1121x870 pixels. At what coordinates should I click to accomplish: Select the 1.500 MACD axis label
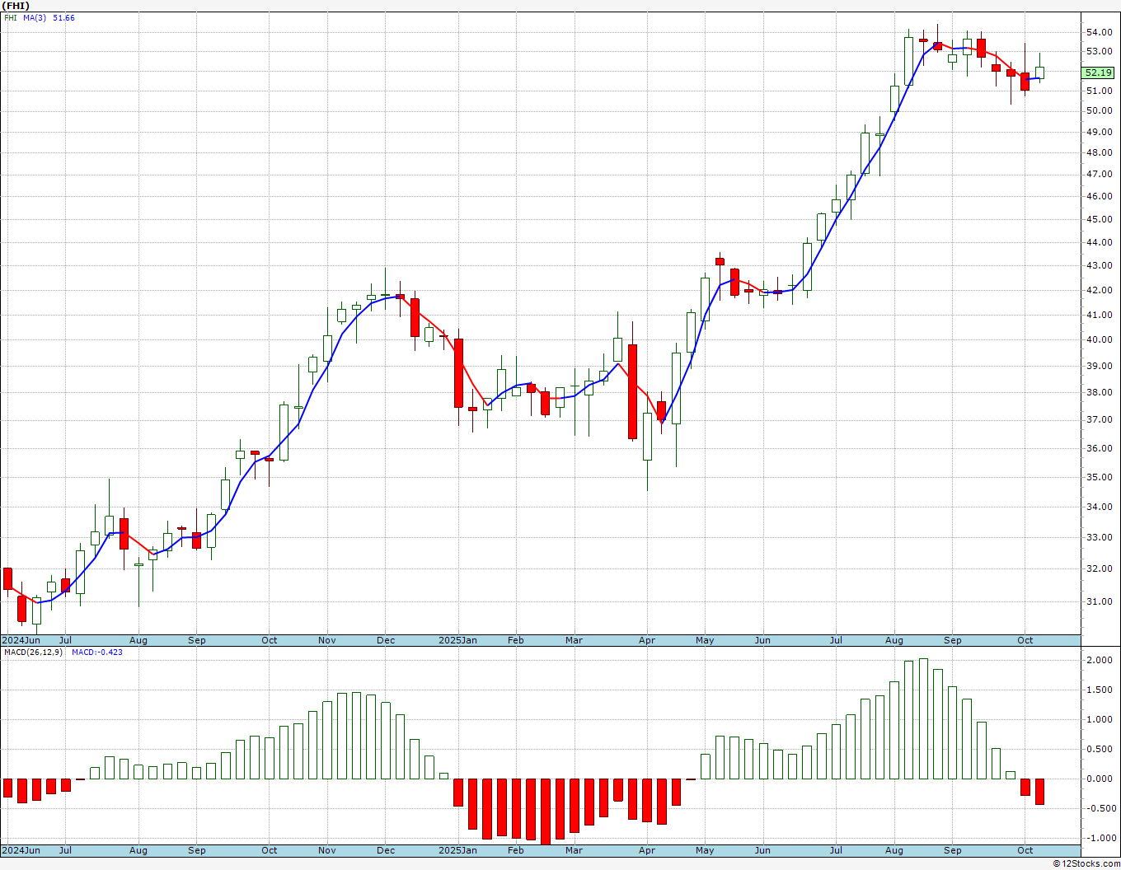(1099, 690)
